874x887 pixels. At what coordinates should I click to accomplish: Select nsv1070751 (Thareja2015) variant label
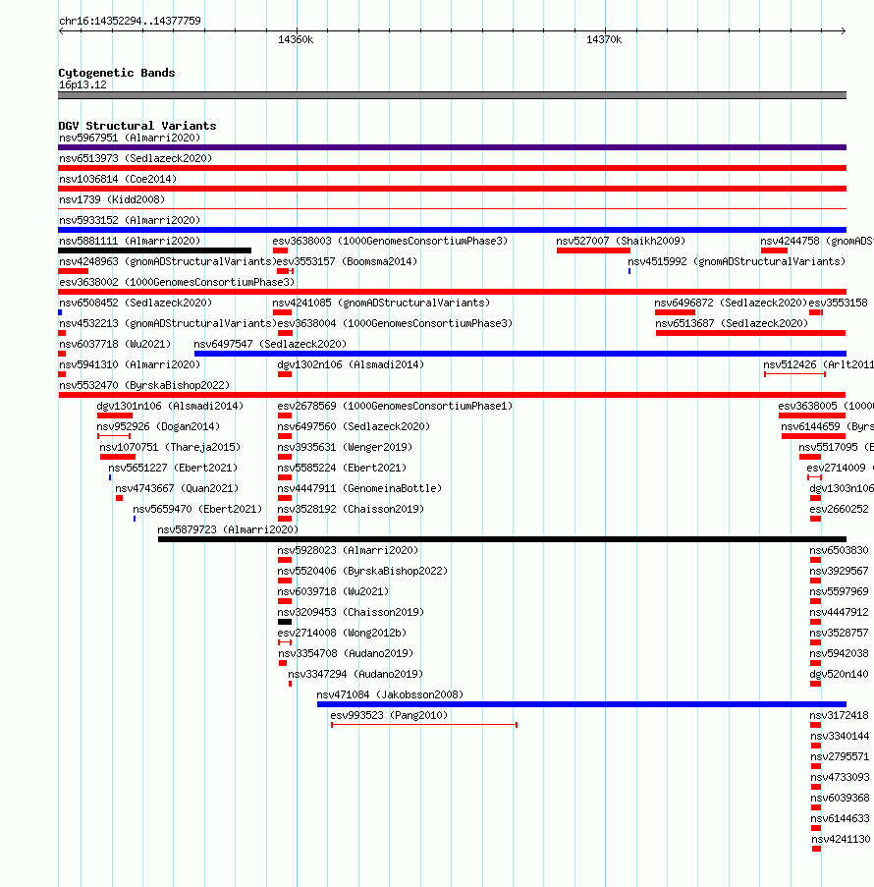point(170,448)
